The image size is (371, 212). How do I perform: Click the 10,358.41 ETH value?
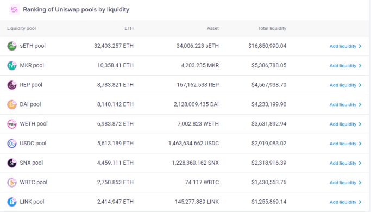point(115,65)
